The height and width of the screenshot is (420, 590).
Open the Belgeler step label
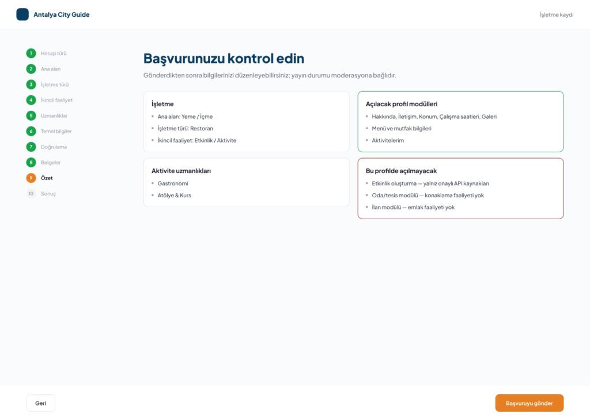[51, 162]
